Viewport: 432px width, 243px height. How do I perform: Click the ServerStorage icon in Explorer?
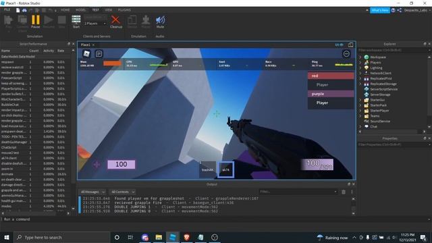click(x=367, y=94)
